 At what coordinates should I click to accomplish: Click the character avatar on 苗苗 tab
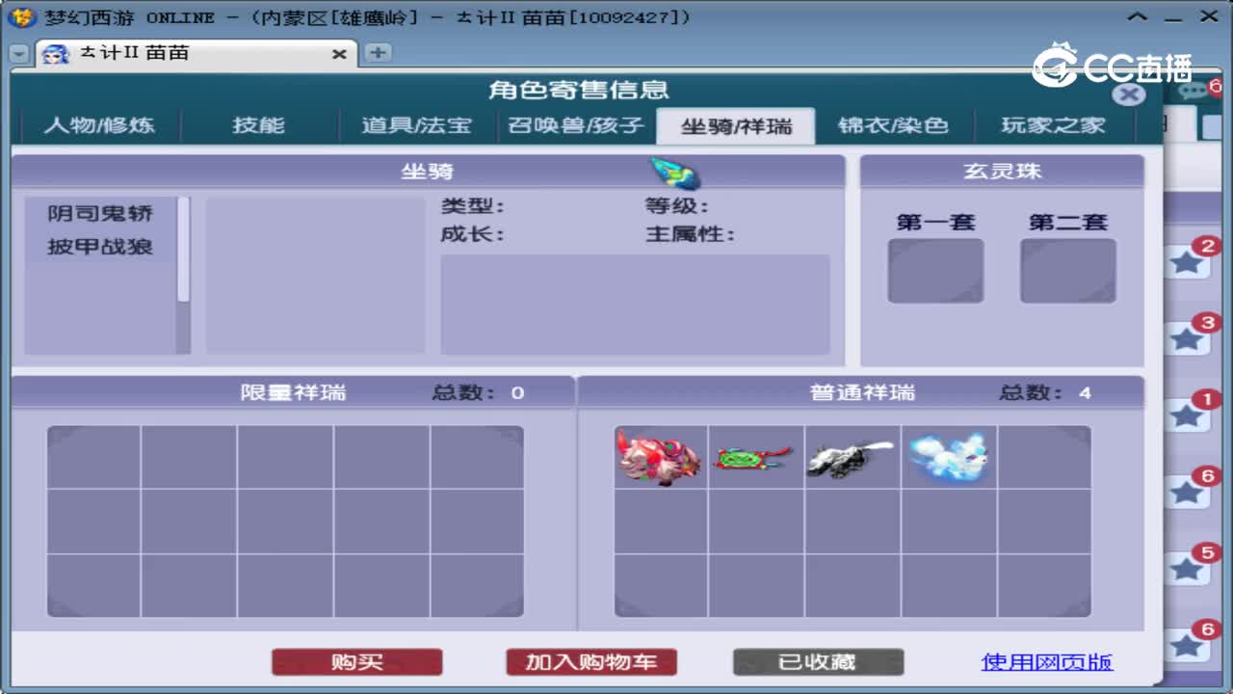click(55, 54)
